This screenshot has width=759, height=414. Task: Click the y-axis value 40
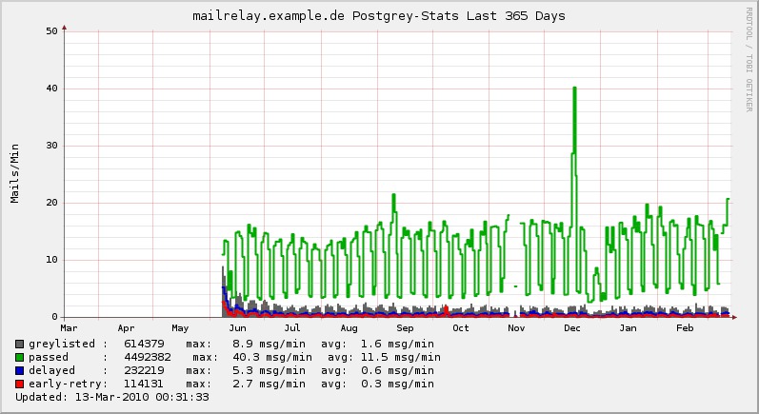point(51,88)
